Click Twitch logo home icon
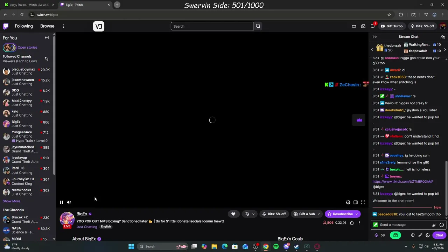 [6, 26]
